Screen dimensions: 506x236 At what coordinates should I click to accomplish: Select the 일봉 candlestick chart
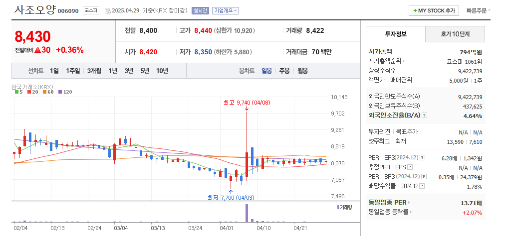[267, 71]
